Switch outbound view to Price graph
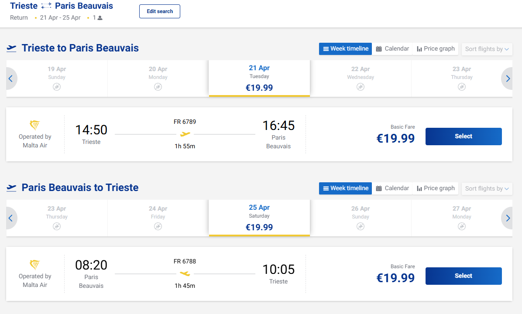This screenshot has height=314, width=522. (x=436, y=49)
